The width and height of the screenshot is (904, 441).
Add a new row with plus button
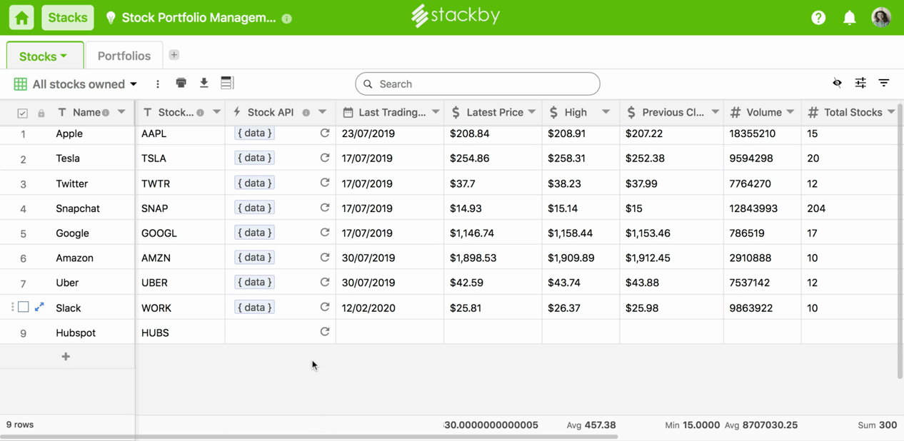click(66, 356)
